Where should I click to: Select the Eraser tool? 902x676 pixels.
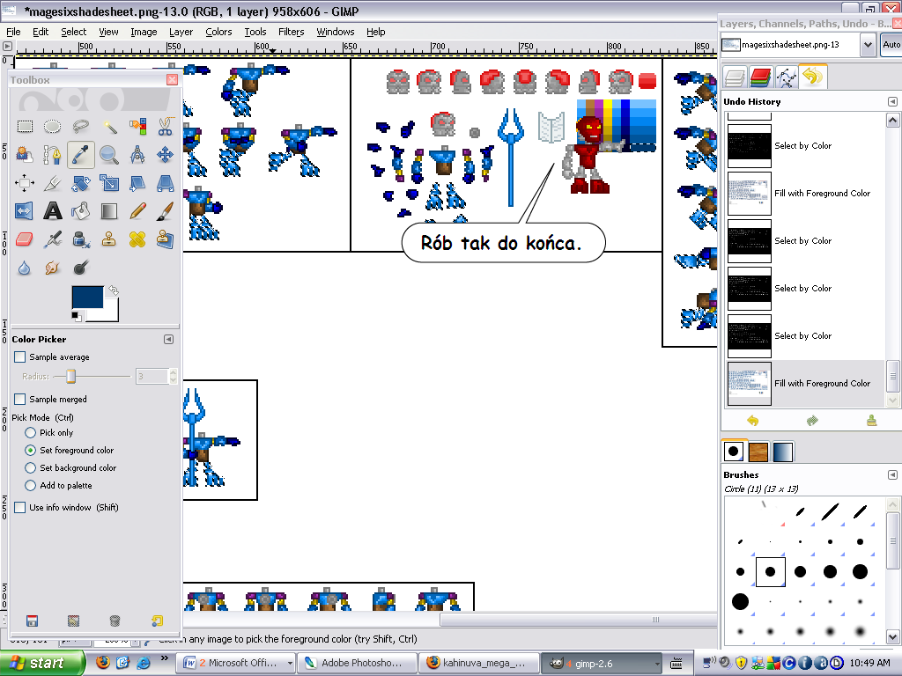24,239
